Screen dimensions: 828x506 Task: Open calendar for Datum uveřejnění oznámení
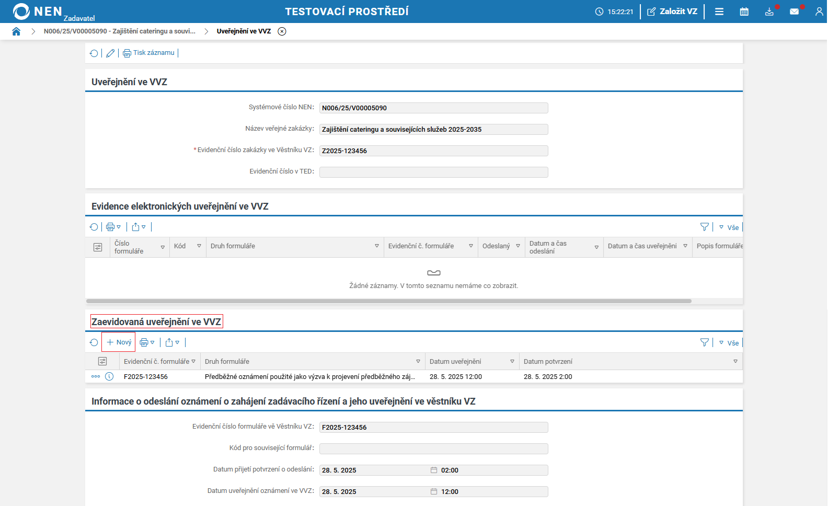click(434, 491)
